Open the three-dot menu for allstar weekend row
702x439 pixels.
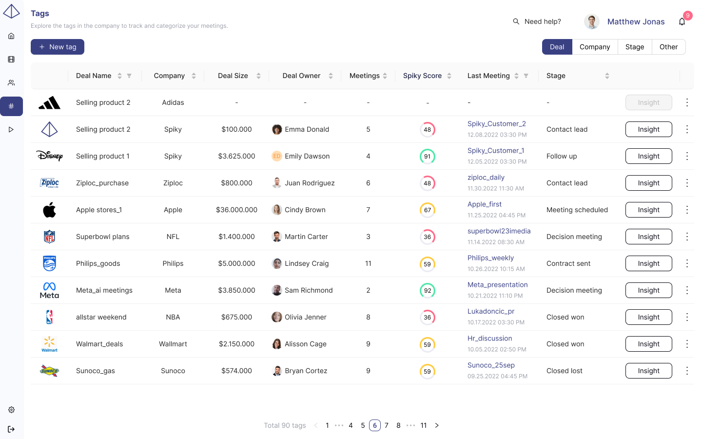pyautogui.click(x=687, y=317)
